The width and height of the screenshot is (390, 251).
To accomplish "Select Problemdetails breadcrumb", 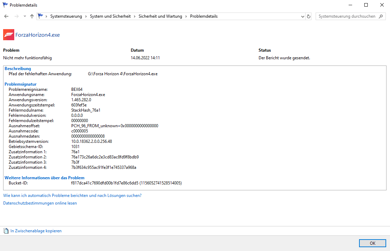I will (x=204, y=16).
